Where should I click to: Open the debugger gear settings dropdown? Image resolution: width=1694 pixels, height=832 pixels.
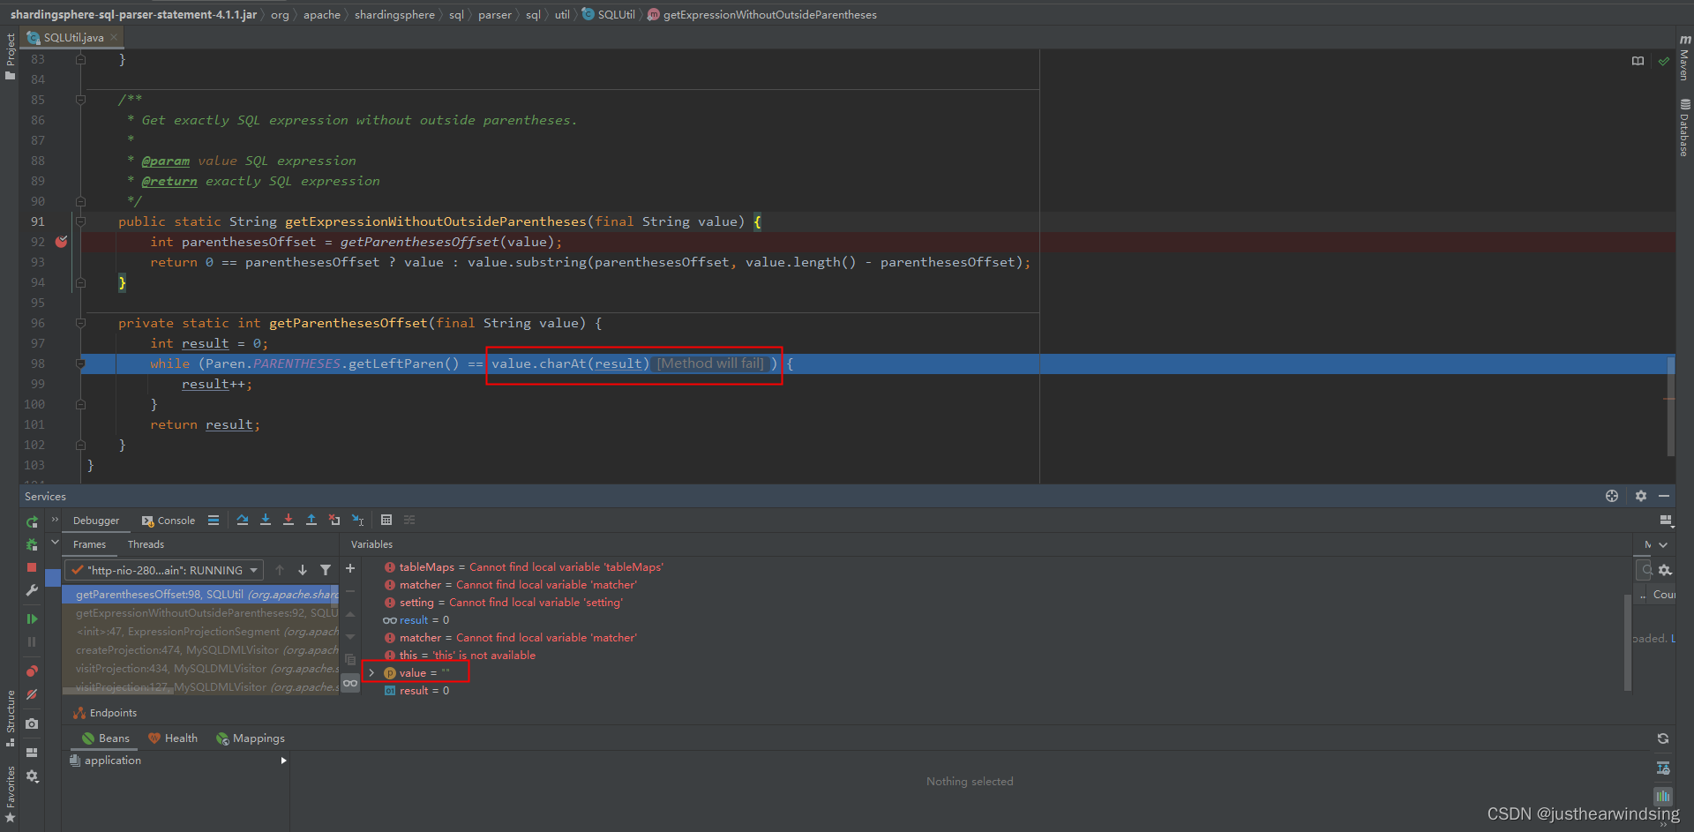coord(32,776)
